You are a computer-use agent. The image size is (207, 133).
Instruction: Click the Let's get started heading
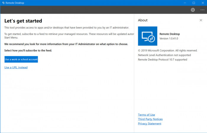point(23,21)
